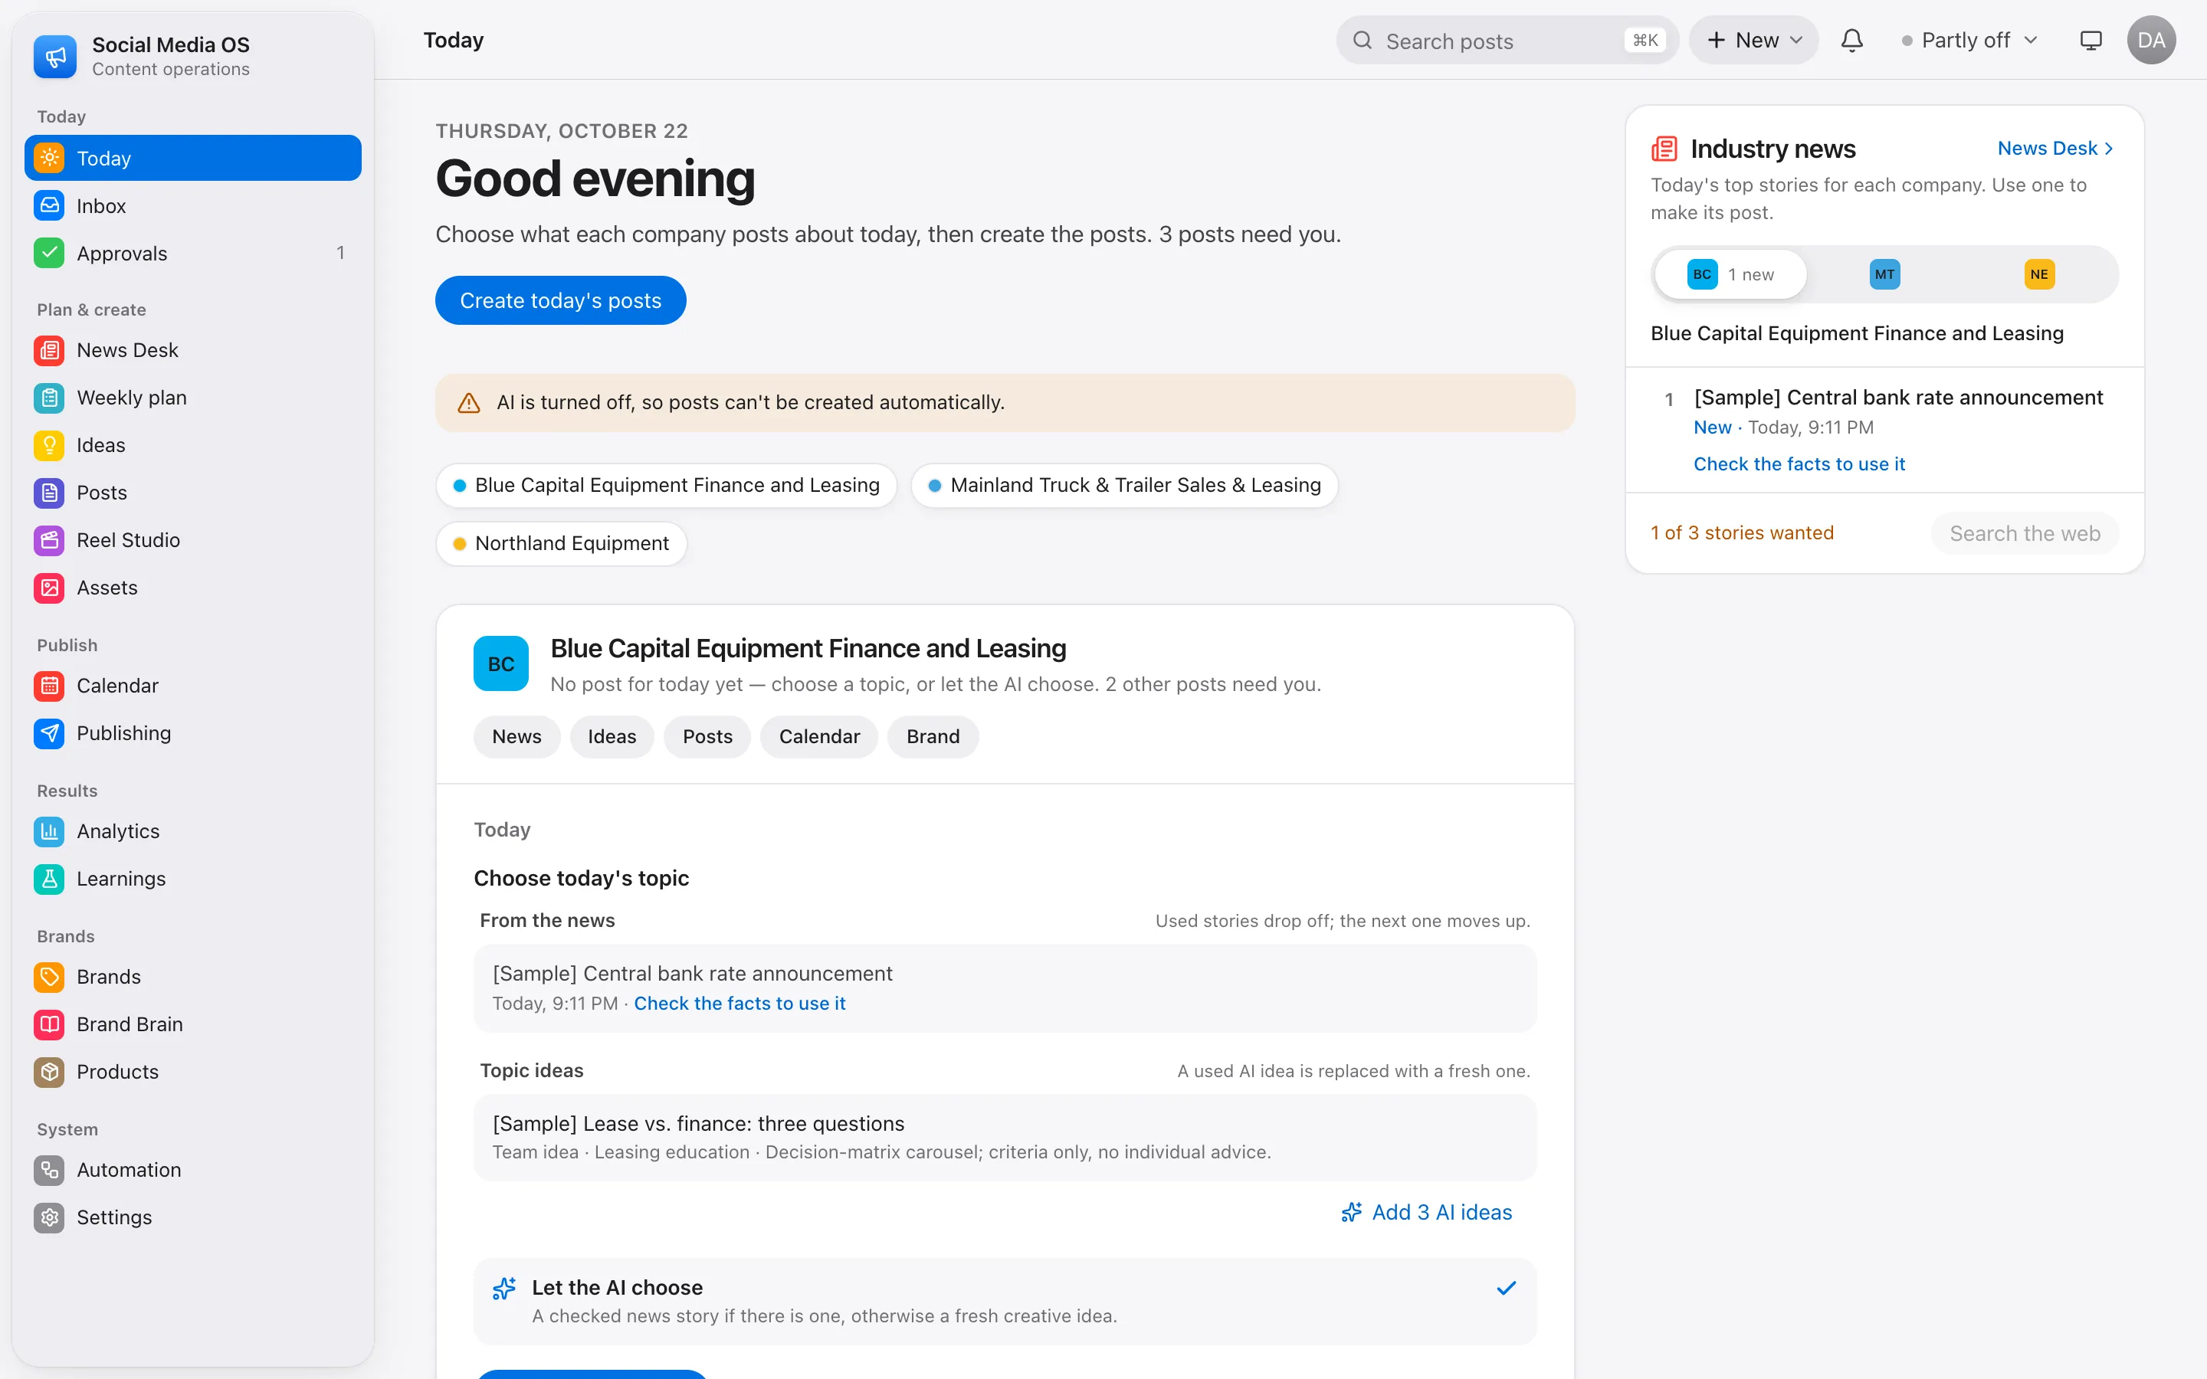Image resolution: width=2207 pixels, height=1379 pixels.
Task: Open News Desk link in Industry news
Action: [x=2055, y=149]
